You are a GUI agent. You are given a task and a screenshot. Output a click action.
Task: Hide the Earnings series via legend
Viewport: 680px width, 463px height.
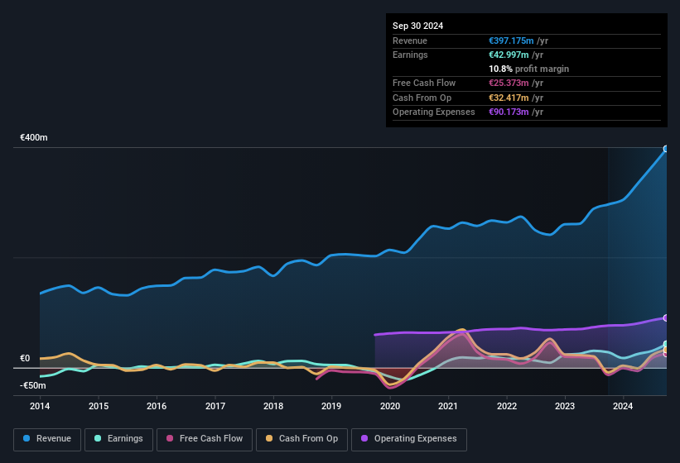pyautogui.click(x=118, y=439)
